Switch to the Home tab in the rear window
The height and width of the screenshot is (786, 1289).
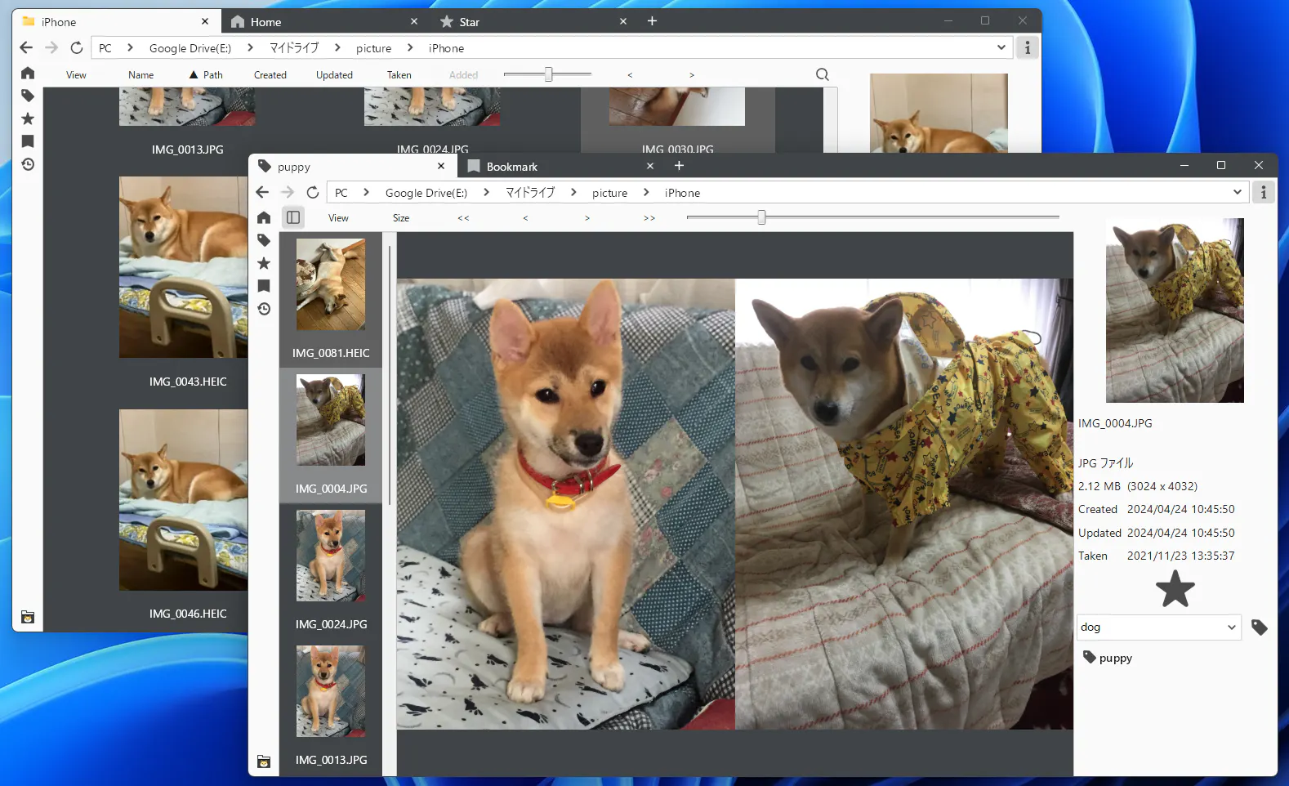324,22
